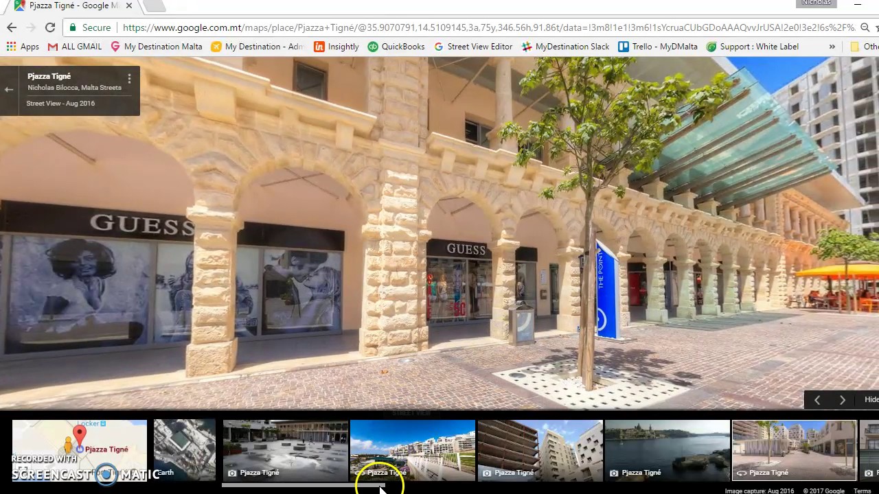View site info via the Secure padlock

click(89, 27)
